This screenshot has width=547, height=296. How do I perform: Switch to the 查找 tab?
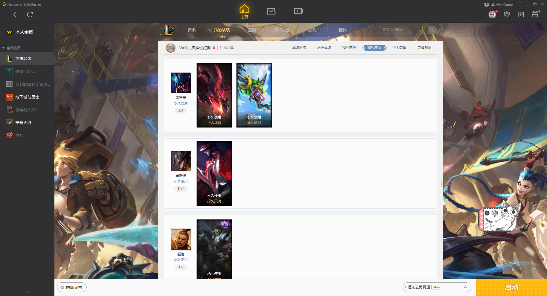[x=342, y=30]
